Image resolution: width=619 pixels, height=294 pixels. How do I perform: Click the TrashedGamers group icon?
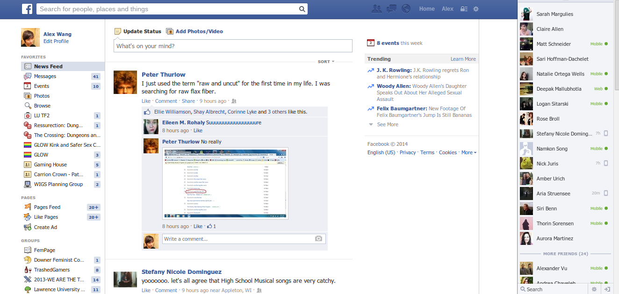coord(28,270)
